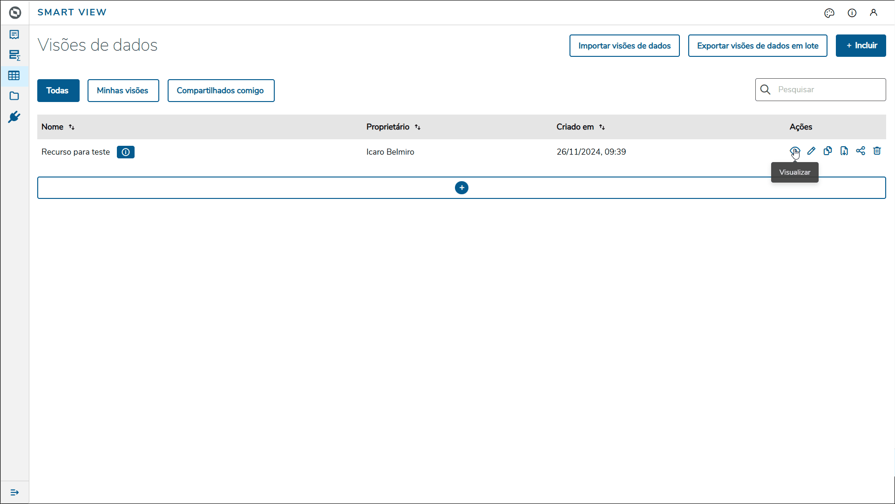This screenshot has width=895, height=504.
Task: Open the plug connector icon in sidebar
Action: [14, 117]
